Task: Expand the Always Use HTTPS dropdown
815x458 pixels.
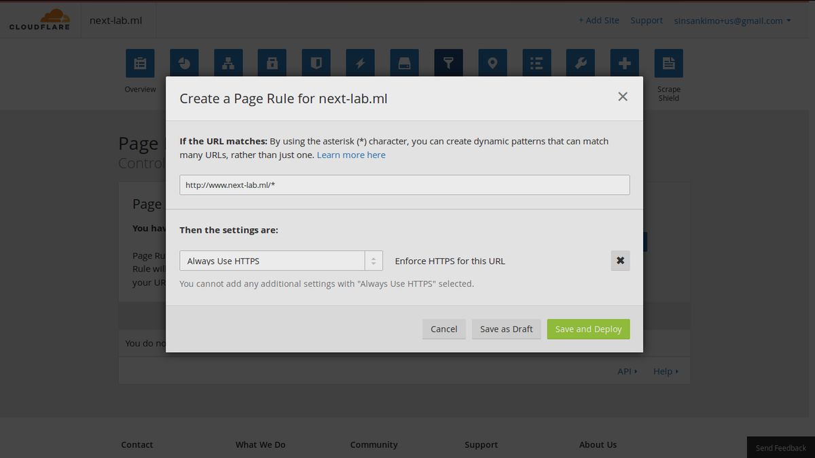Action: (281, 261)
